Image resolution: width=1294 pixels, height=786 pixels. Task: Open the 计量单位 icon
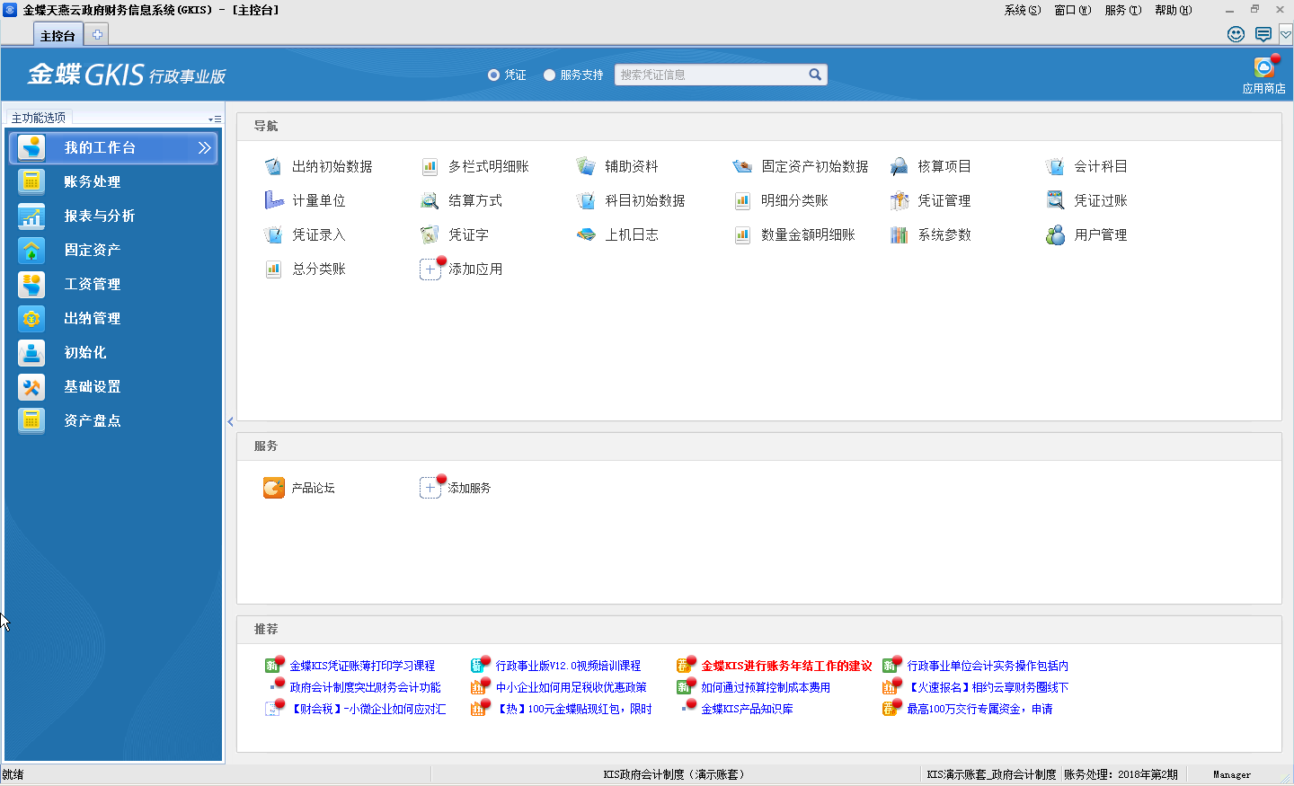(x=273, y=200)
